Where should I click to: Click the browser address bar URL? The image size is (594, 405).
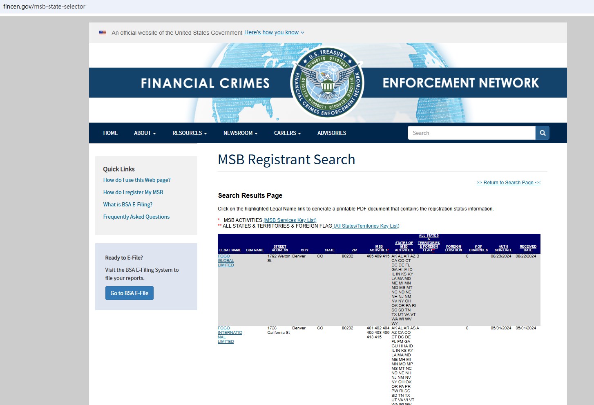pyautogui.click(x=44, y=7)
